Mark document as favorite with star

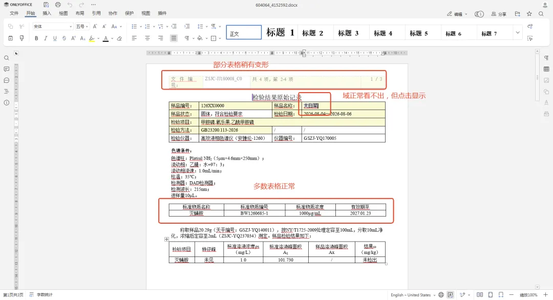tap(529, 14)
